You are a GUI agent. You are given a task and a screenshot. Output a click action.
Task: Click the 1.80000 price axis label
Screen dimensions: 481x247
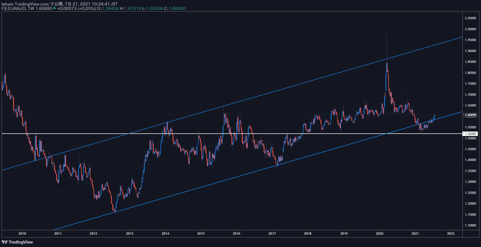(470, 73)
